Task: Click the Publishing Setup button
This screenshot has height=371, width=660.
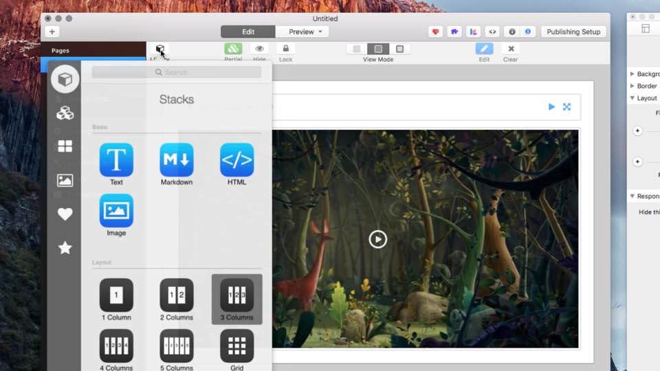Action: click(x=573, y=32)
